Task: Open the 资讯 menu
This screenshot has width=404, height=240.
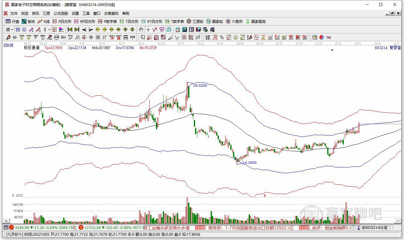Action: click(x=36, y=14)
